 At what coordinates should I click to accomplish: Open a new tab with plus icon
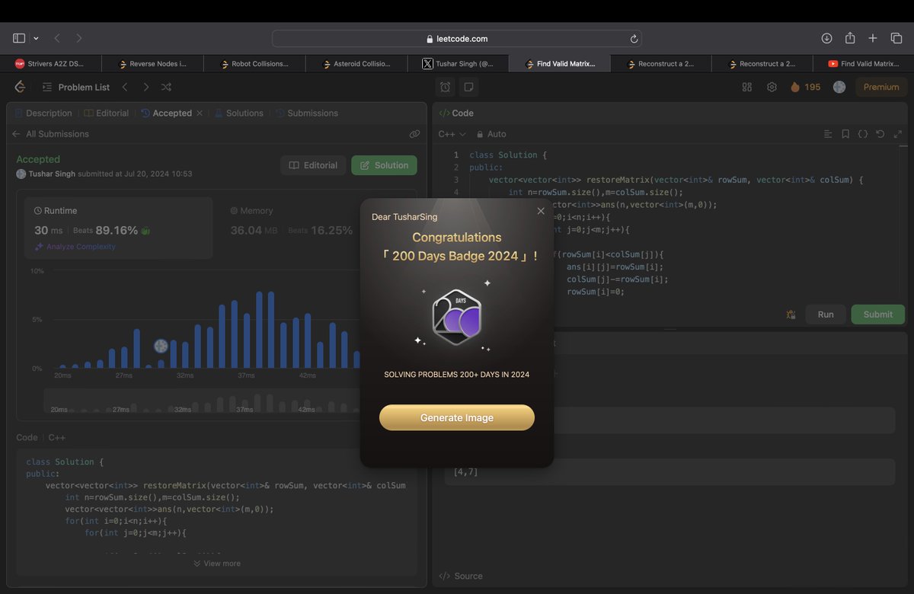[873, 38]
